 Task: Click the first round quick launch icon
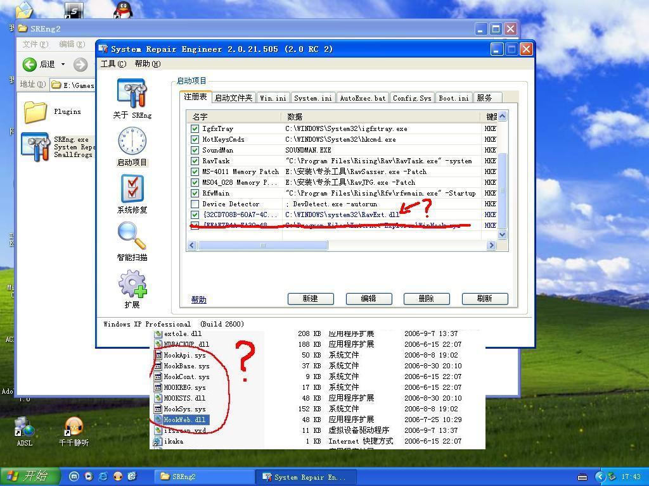coord(74,477)
